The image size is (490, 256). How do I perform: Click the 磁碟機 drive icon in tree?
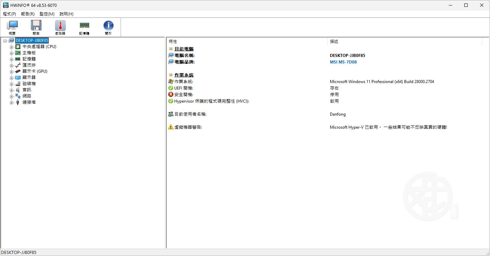coord(18,84)
